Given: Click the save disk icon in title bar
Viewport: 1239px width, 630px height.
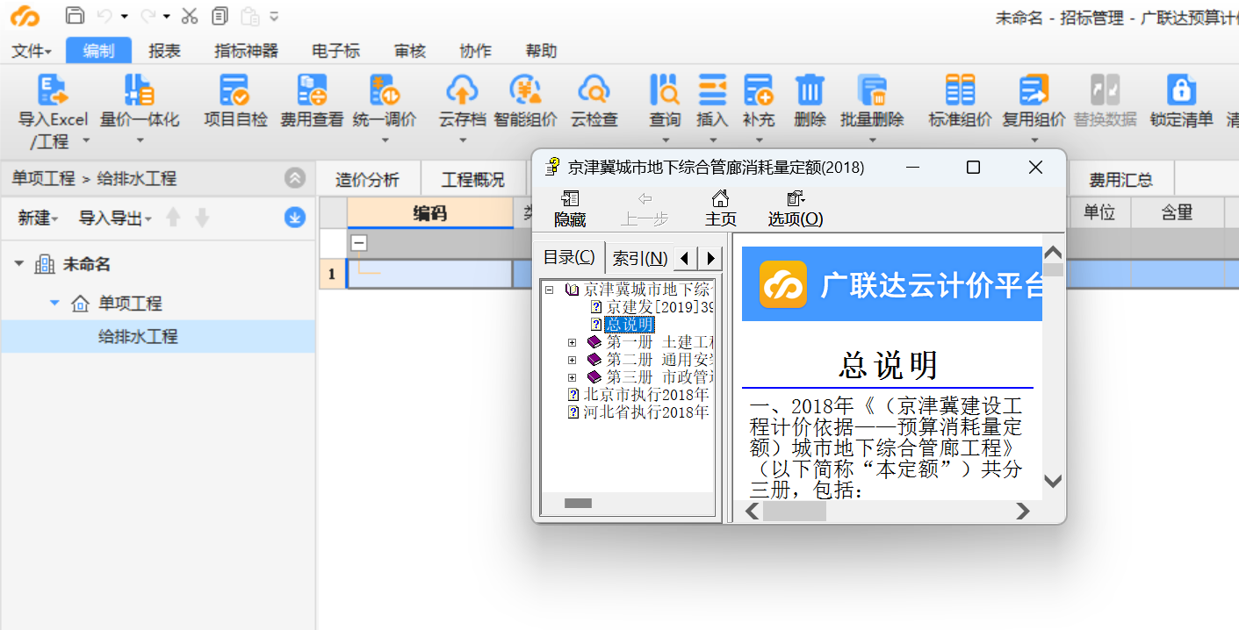Looking at the screenshot, I should click(76, 16).
